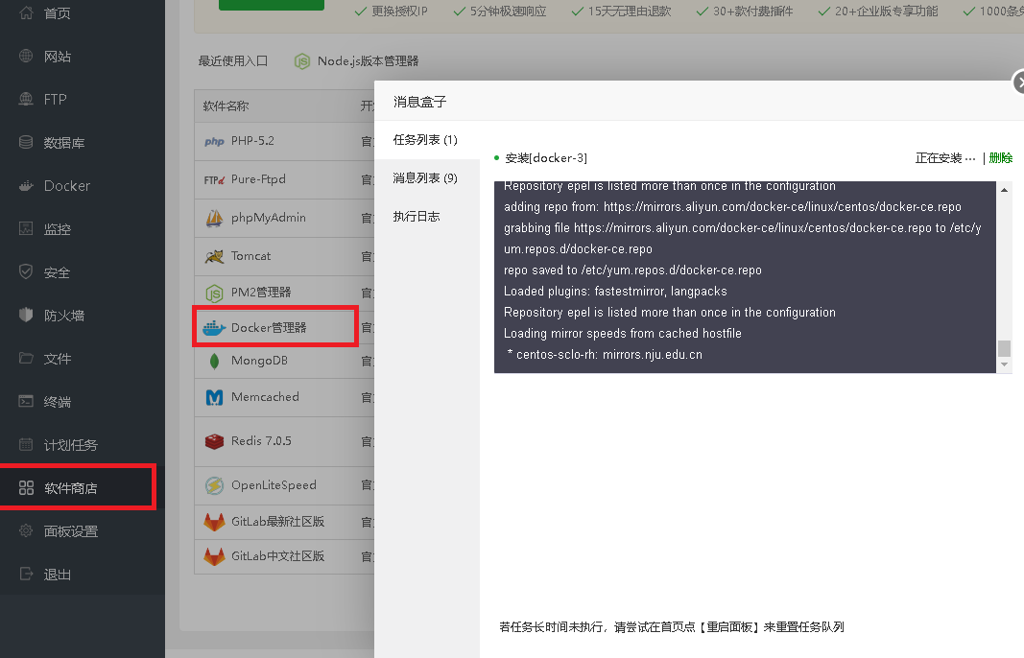Click the GitLab中文社区版 fox icon
1024x658 pixels.
click(x=214, y=556)
